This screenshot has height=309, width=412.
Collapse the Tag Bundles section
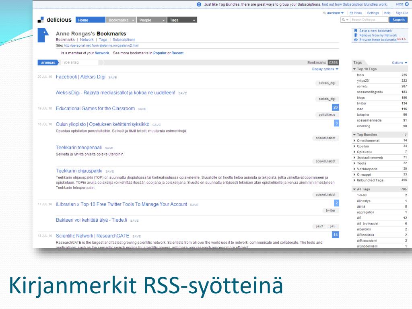click(x=354, y=134)
